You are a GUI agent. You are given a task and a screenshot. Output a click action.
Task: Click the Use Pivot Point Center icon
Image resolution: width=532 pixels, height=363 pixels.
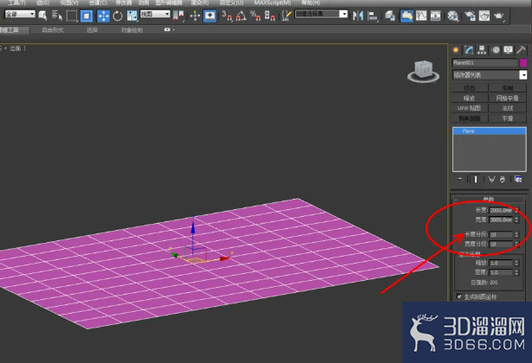(x=179, y=16)
